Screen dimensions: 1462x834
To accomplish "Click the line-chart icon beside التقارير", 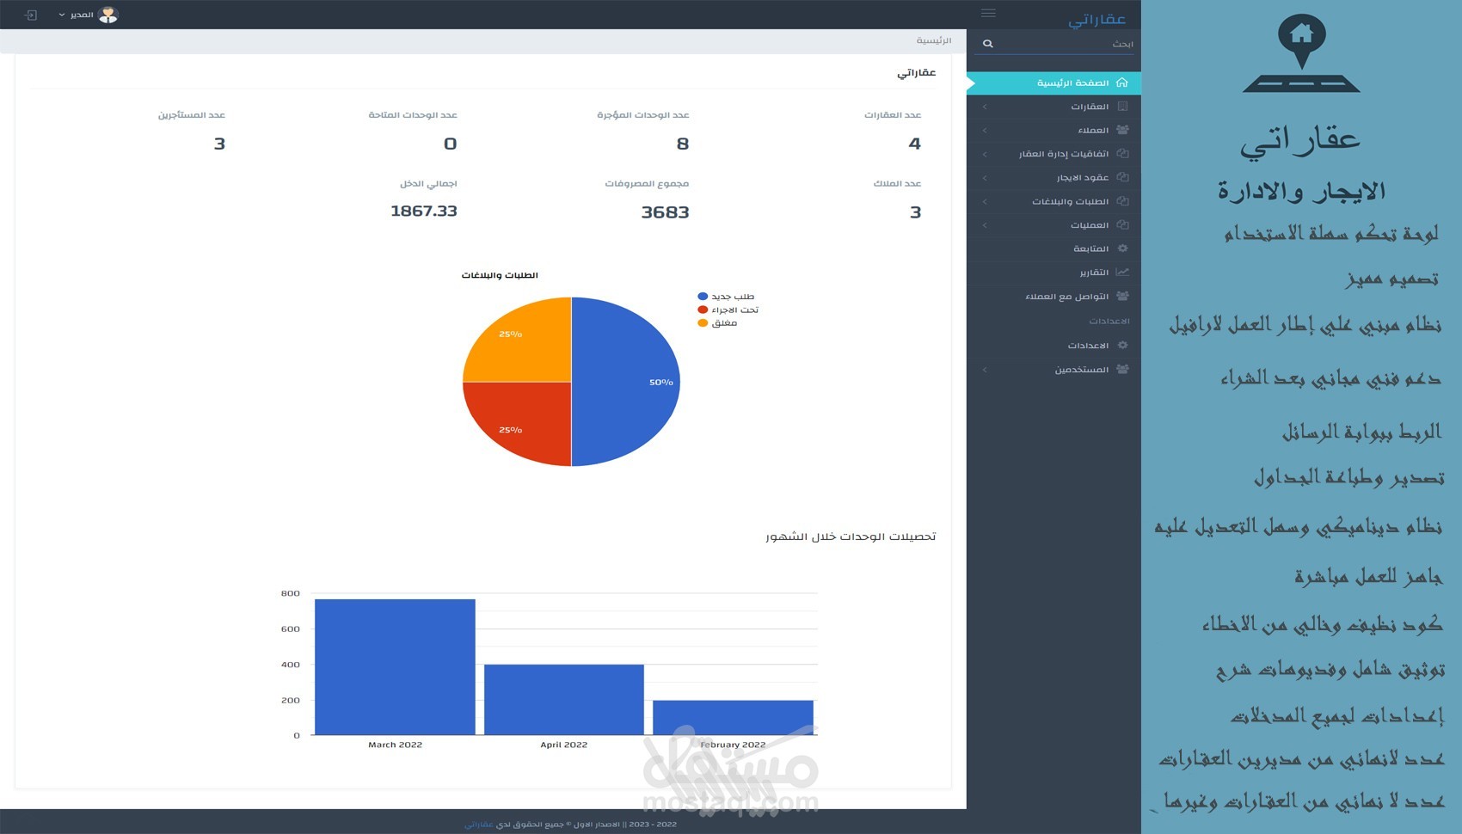I will [x=1122, y=272].
